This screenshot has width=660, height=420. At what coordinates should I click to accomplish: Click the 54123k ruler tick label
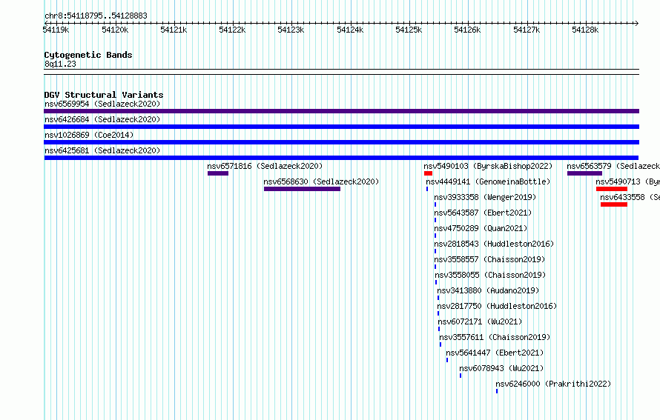tap(291, 30)
